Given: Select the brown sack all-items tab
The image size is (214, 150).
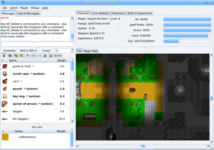Looking at the screenshot, I should point(4,56).
